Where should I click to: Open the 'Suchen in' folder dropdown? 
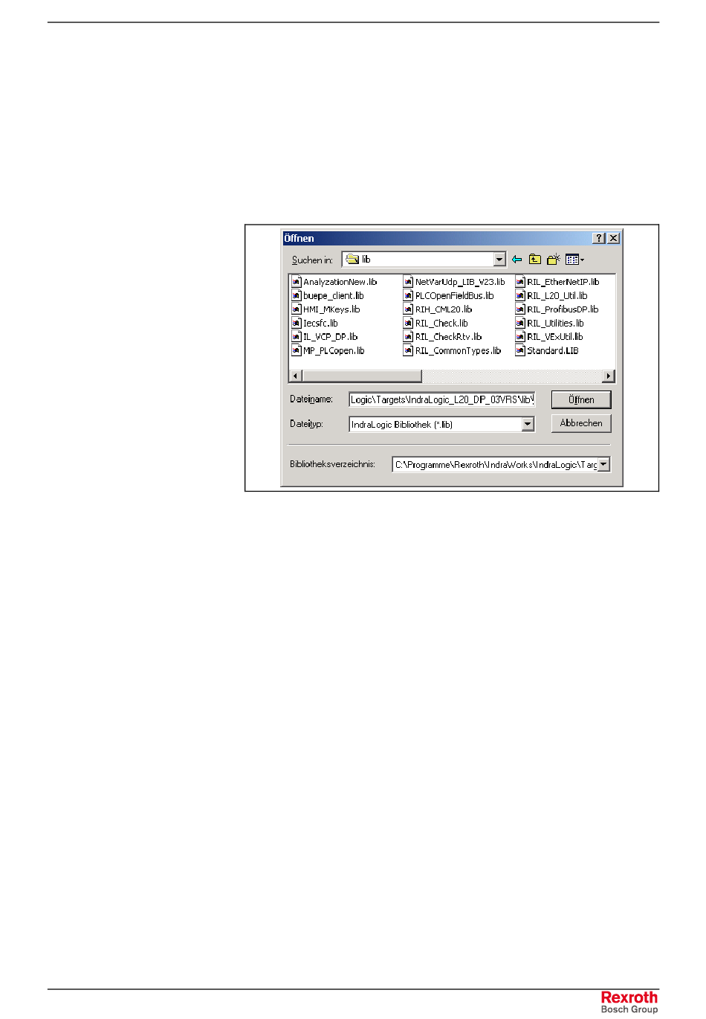pyautogui.click(x=499, y=260)
